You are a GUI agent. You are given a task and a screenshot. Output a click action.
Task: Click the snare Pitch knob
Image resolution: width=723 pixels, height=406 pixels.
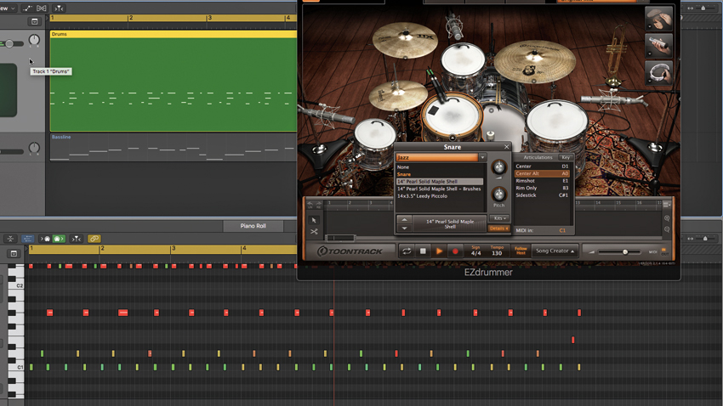coord(498,194)
